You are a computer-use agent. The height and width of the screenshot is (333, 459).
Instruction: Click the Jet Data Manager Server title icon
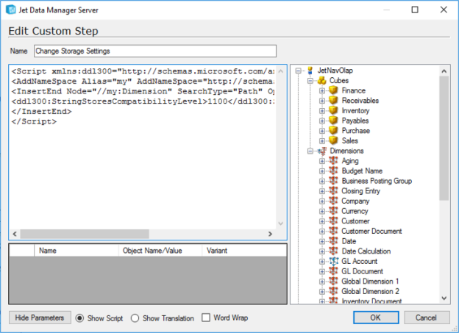point(11,10)
